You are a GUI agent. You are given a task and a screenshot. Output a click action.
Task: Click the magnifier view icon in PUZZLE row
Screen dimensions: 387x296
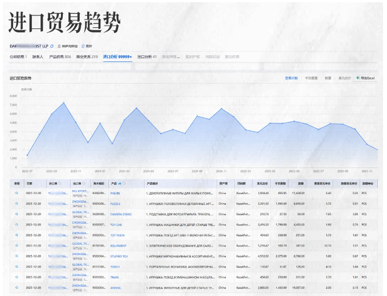click(x=17, y=204)
